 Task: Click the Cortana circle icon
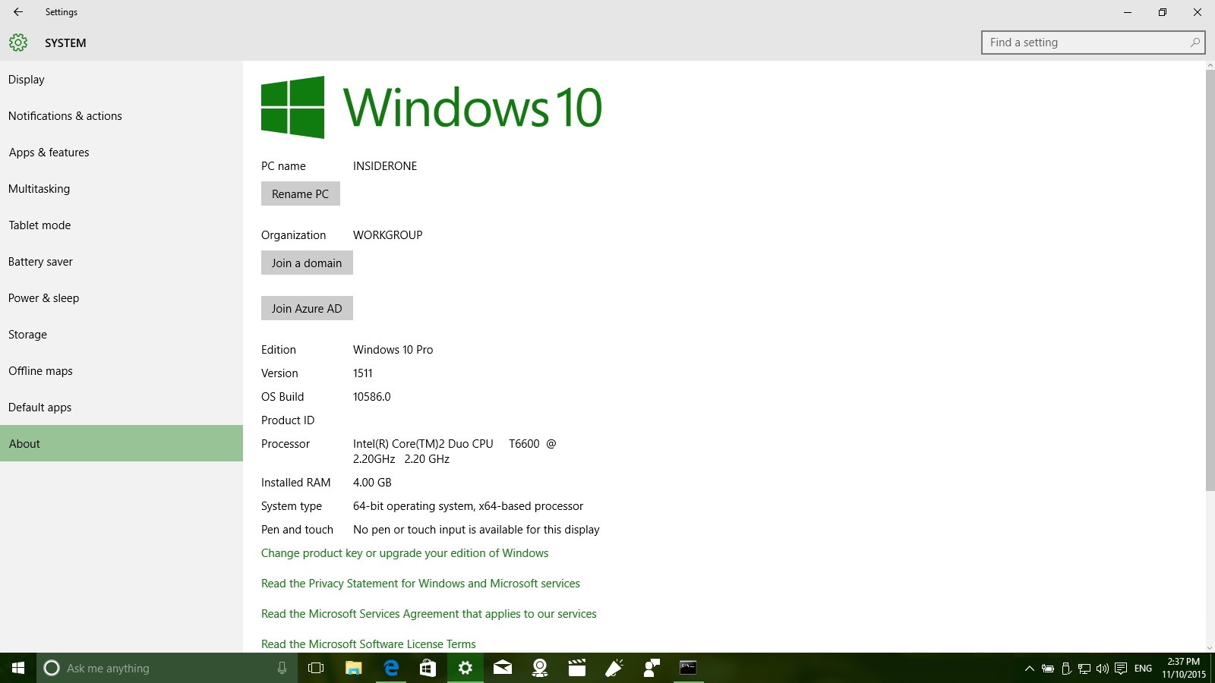(52, 668)
